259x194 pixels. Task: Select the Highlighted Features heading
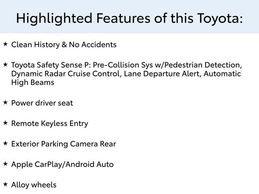point(129,19)
